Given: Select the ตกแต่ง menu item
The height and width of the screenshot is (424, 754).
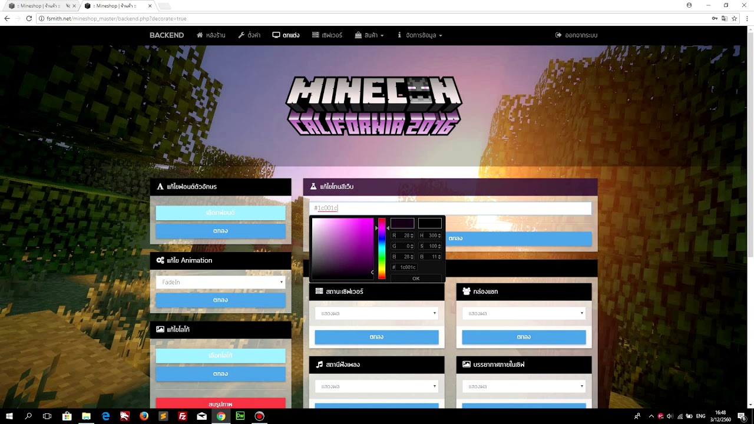Looking at the screenshot, I should 286,35.
